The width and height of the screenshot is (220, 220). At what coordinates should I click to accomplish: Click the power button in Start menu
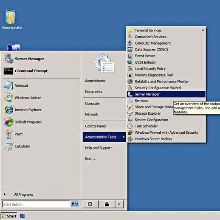(90, 204)
